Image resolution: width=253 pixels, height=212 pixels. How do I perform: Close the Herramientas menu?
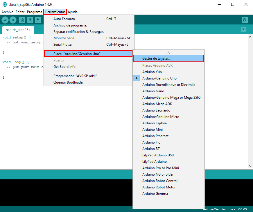(x=55, y=12)
